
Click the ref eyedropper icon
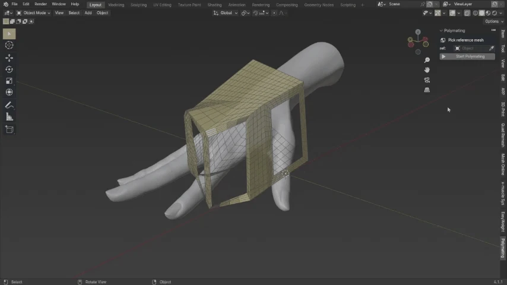[491, 48]
